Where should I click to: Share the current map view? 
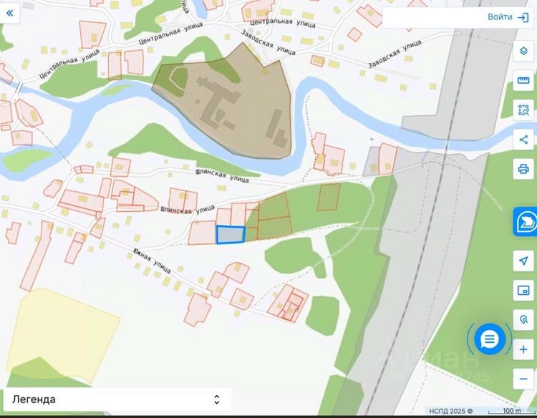tap(523, 140)
